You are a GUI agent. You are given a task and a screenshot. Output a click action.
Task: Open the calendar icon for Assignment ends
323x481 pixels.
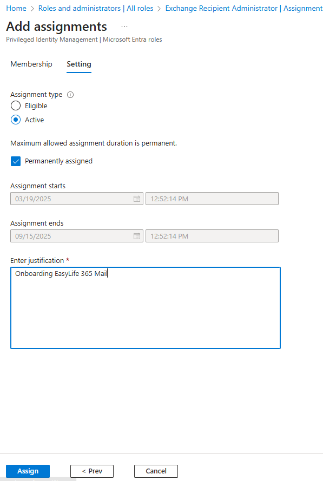136,236
